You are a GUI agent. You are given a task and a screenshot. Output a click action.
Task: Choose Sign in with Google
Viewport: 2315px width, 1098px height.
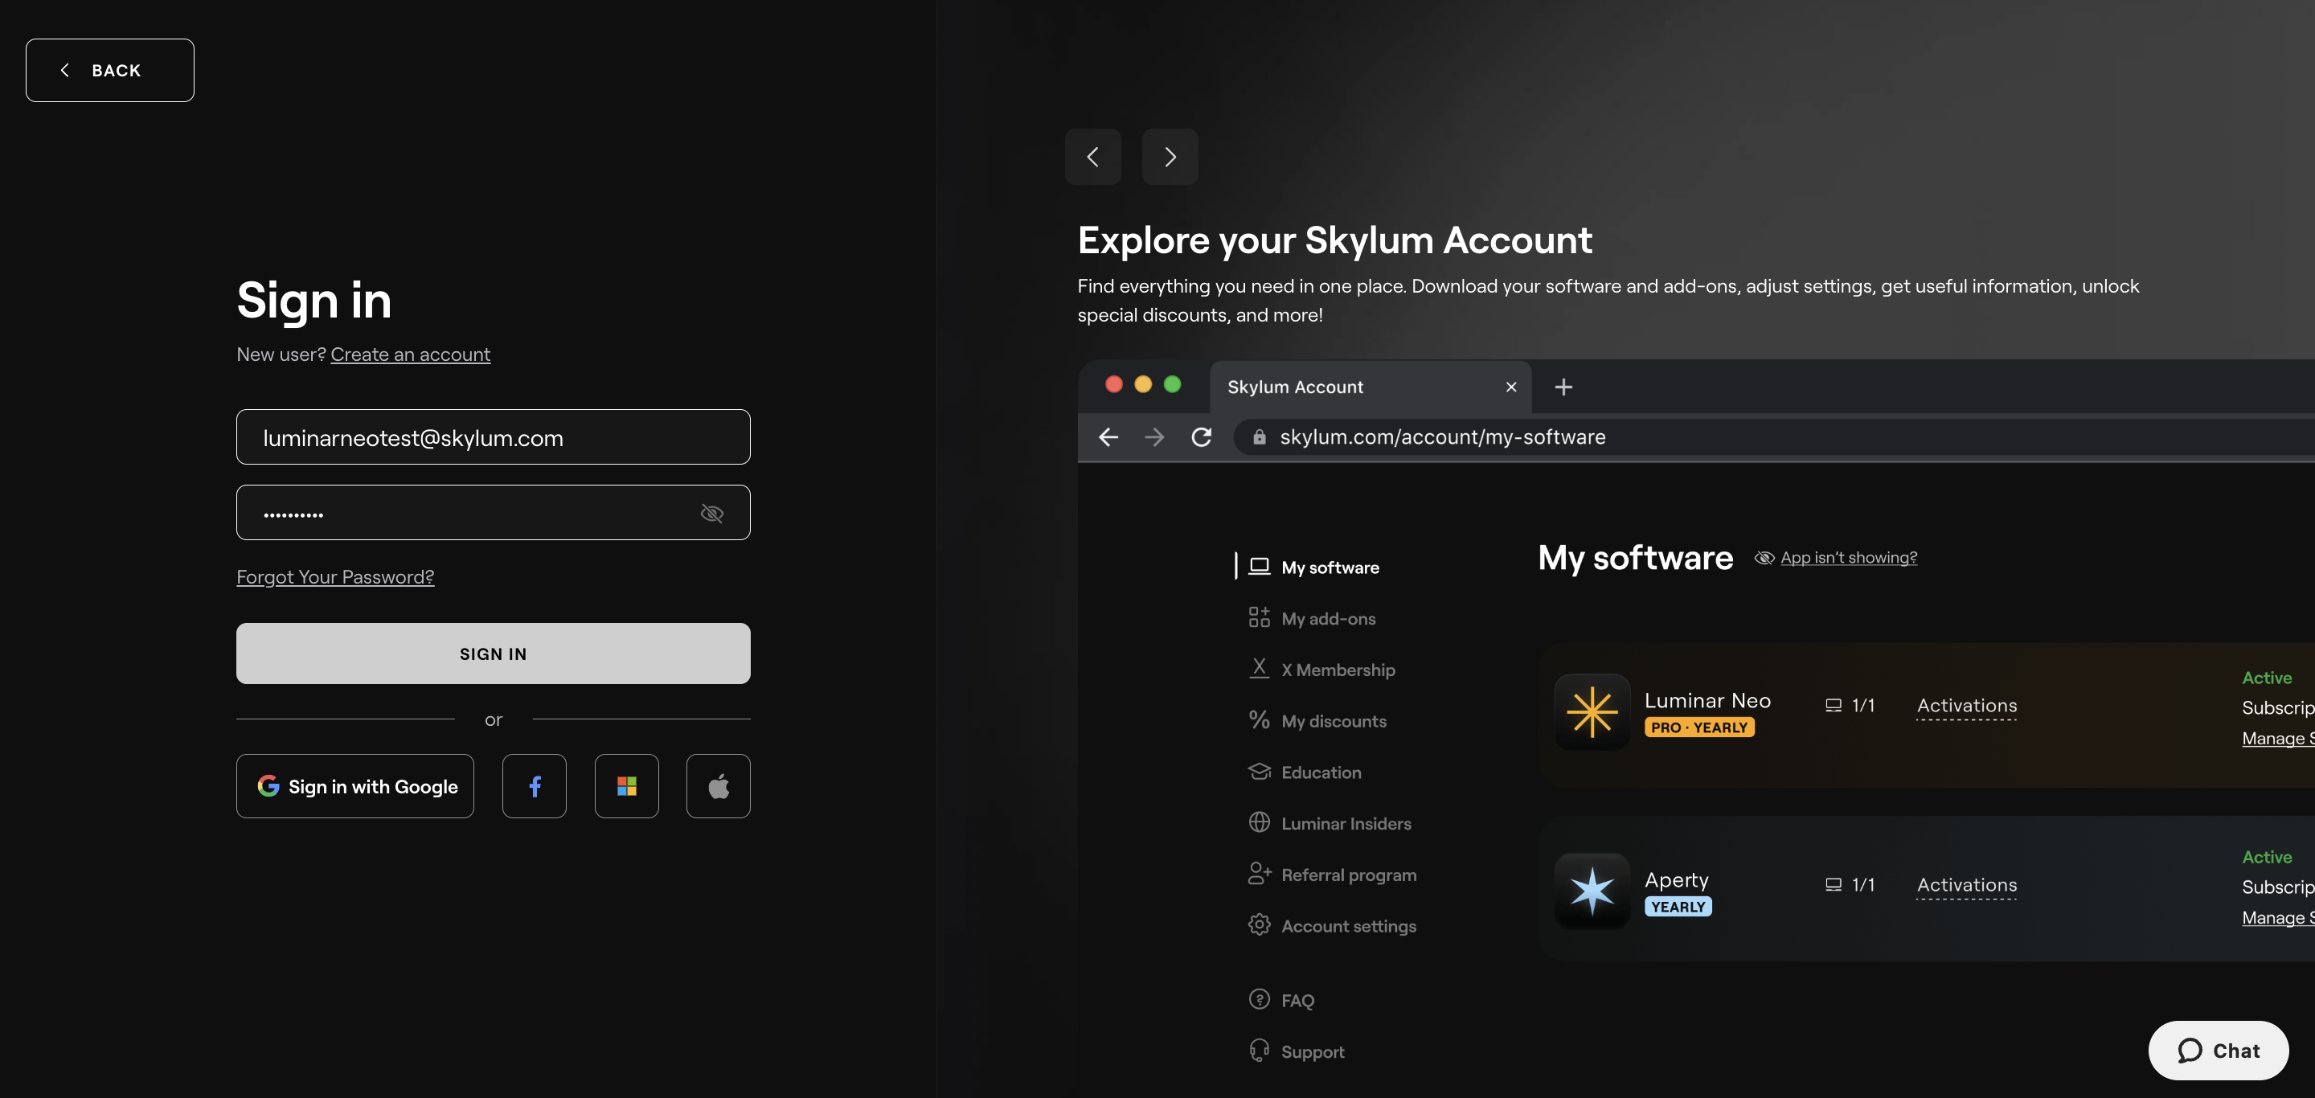pos(355,786)
